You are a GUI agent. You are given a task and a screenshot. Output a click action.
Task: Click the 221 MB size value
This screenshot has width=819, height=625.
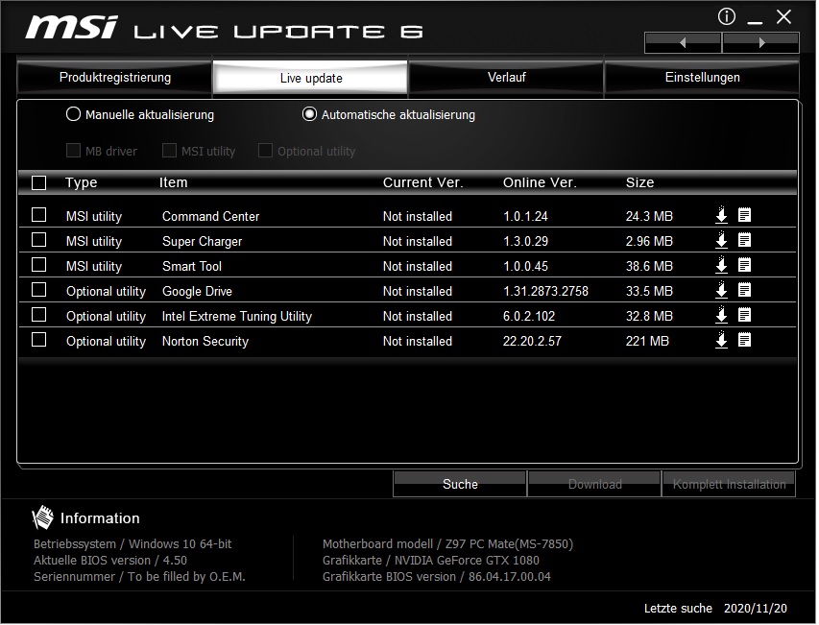tap(648, 342)
